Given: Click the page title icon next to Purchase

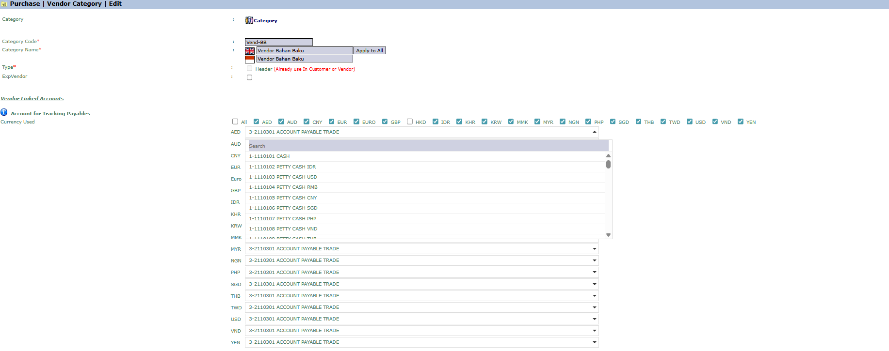Looking at the screenshot, I should [4, 4].
